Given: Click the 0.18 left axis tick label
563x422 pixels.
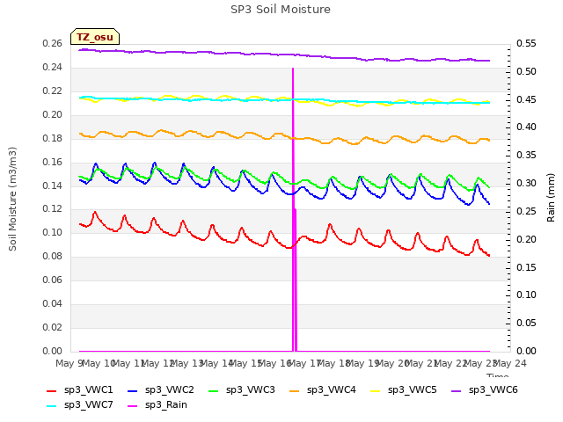Looking at the screenshot, I should pyautogui.click(x=53, y=138).
